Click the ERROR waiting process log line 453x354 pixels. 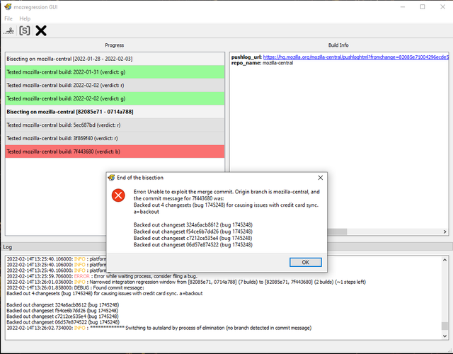pyautogui.click(x=102, y=276)
